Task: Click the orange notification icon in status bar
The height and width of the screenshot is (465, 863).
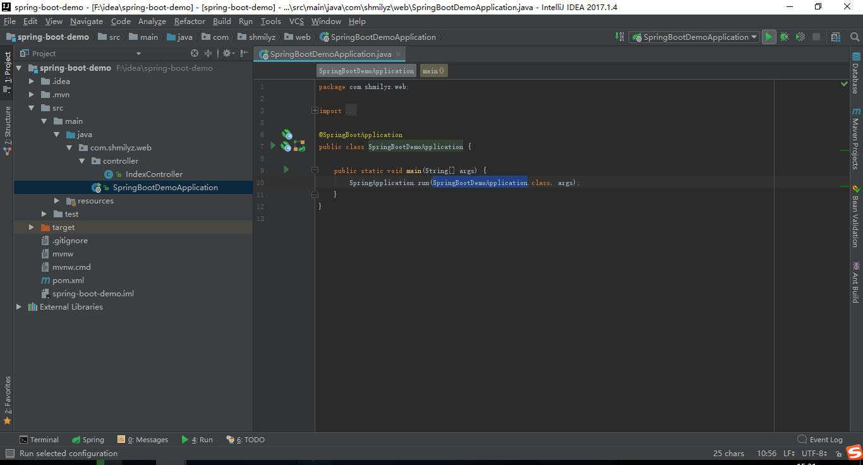Action: click(854, 452)
